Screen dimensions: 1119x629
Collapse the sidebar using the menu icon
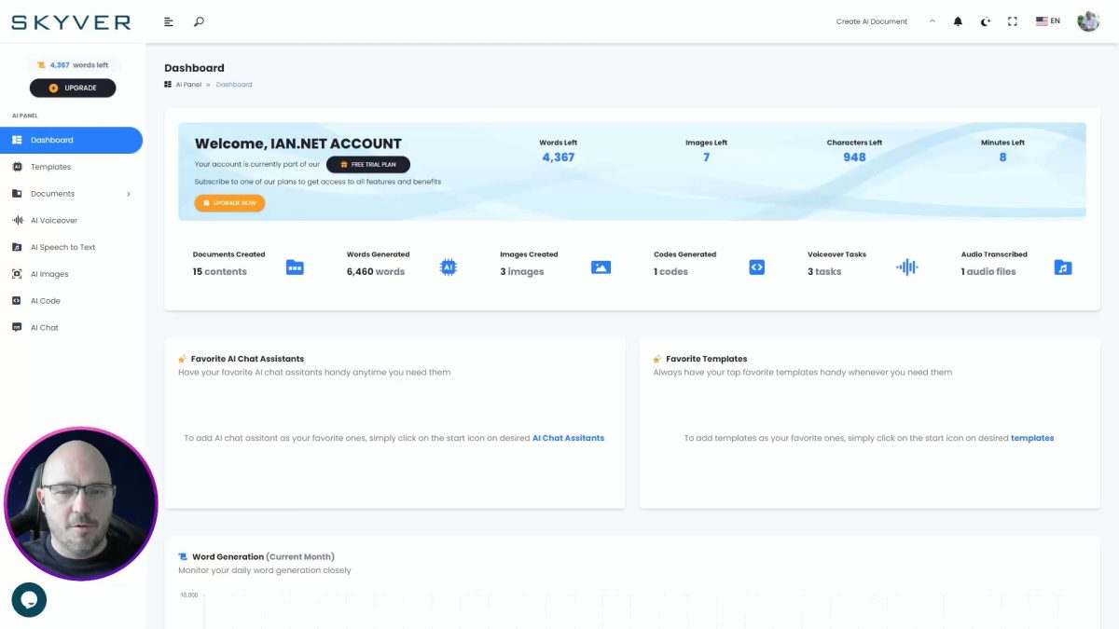click(x=168, y=21)
